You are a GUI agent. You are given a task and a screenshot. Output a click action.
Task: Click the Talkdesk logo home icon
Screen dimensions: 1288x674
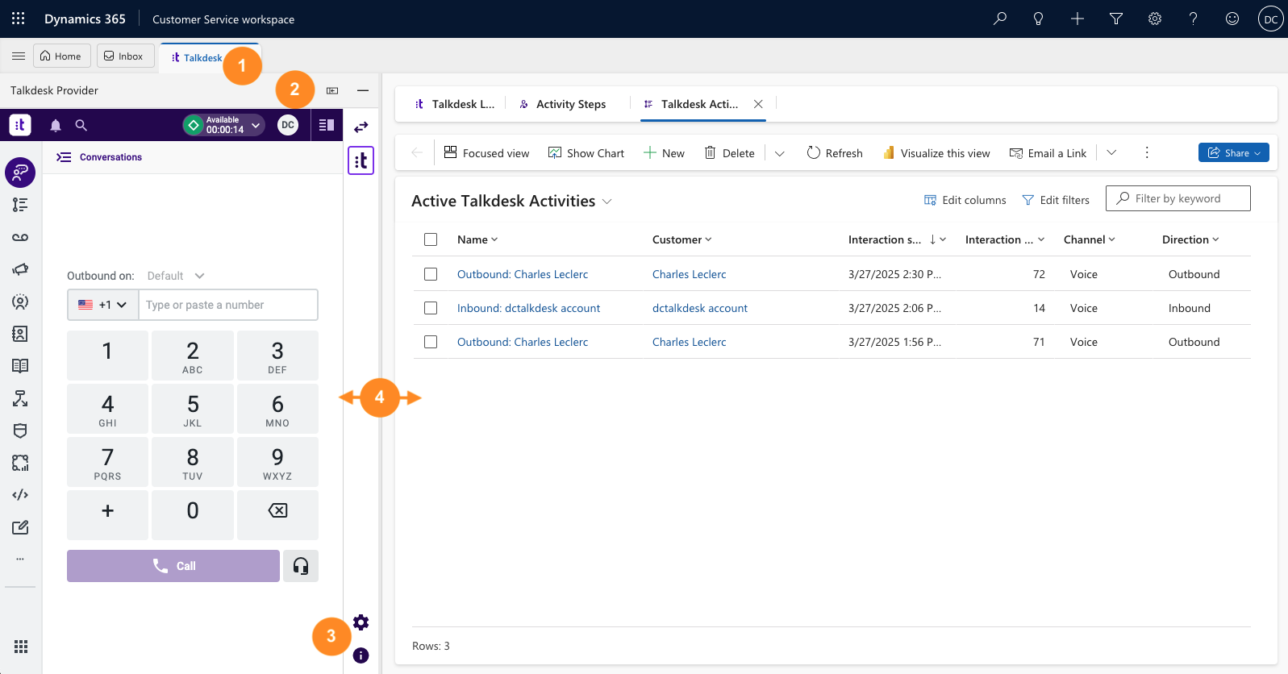(x=20, y=125)
